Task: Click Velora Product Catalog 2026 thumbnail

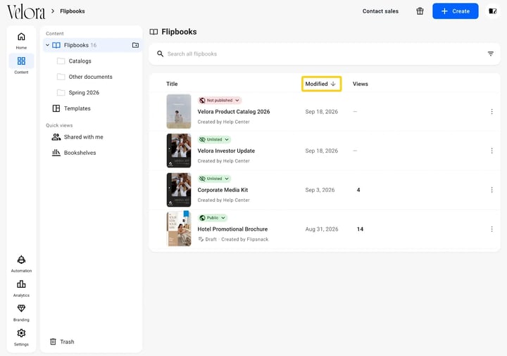Action: tap(179, 111)
